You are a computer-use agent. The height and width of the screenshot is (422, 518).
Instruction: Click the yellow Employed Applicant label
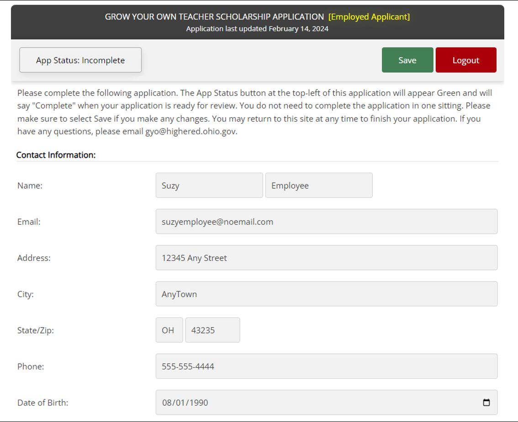point(370,17)
